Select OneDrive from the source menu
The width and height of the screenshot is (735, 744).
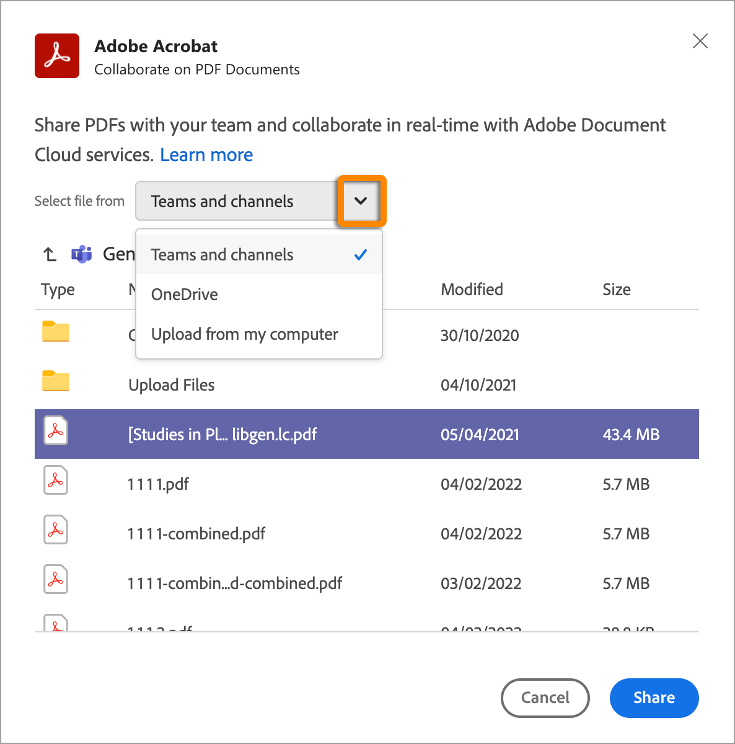184,294
